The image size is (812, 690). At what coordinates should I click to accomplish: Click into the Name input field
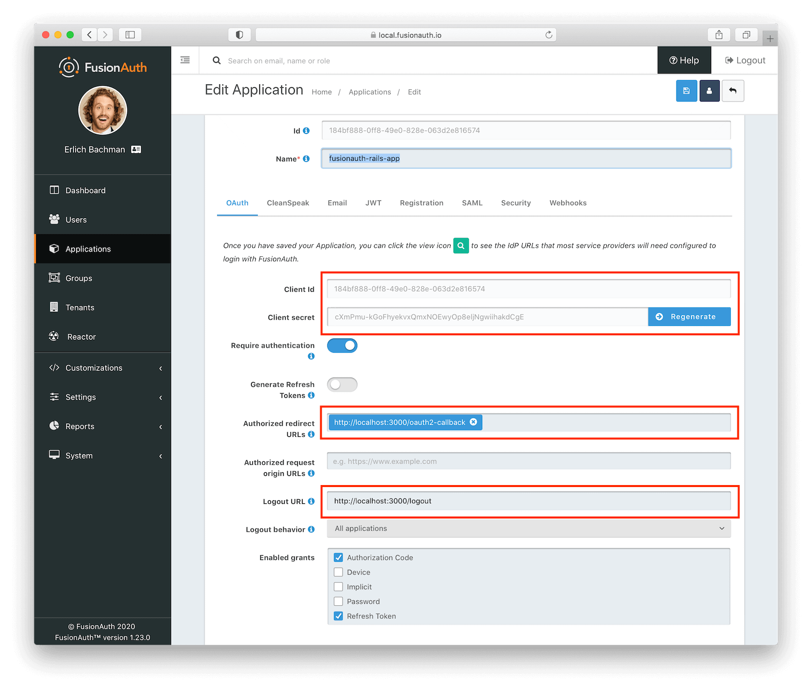(x=526, y=158)
